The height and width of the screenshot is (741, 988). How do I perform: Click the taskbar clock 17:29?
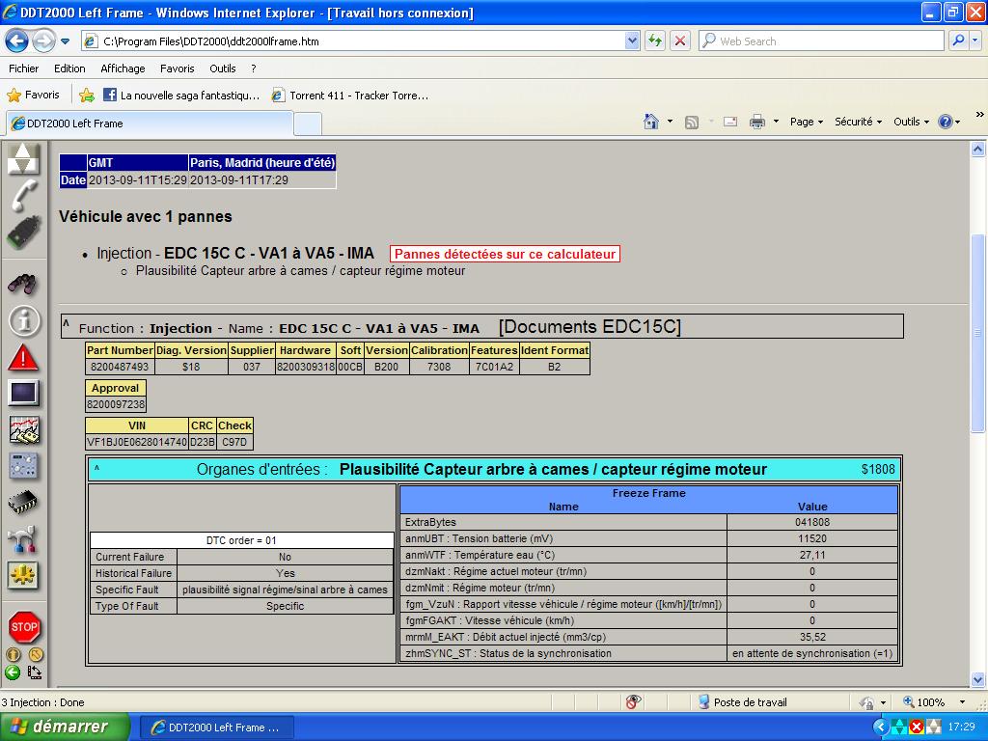click(962, 727)
